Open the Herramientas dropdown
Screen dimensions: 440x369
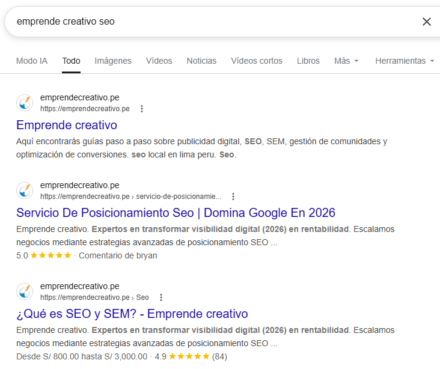click(x=405, y=61)
